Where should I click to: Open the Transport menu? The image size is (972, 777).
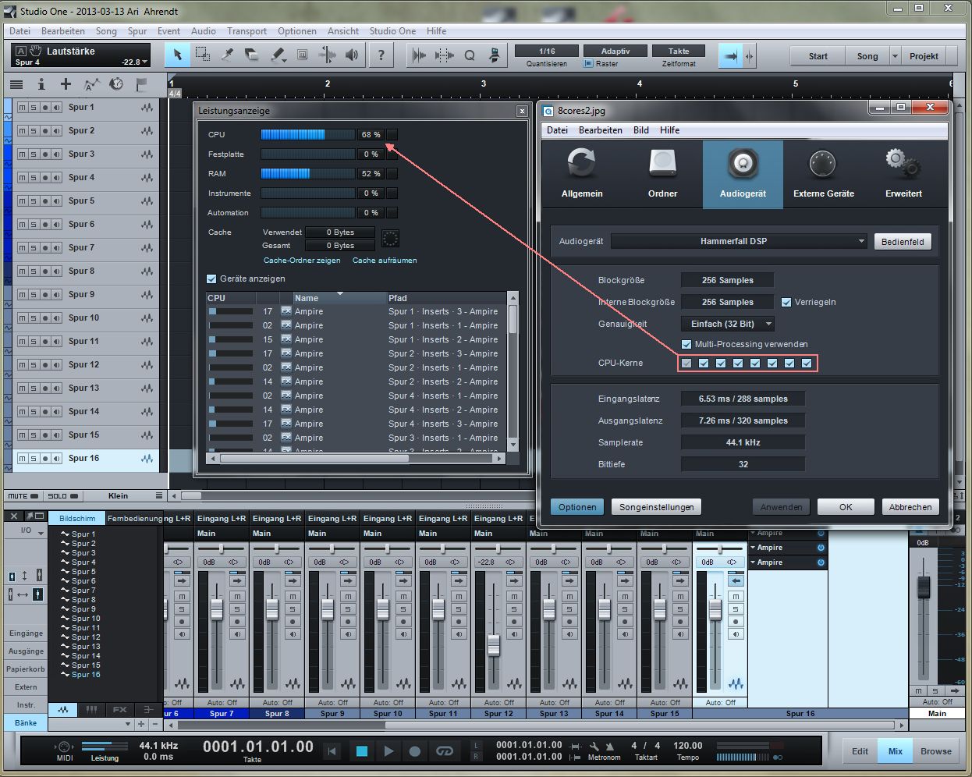(247, 31)
